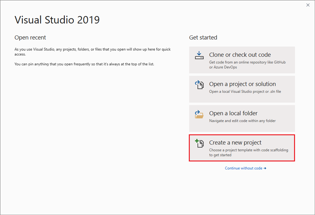Choose the "Open a project or solution" title
Image resolution: width=315 pixels, height=215 pixels.
tap(242, 84)
